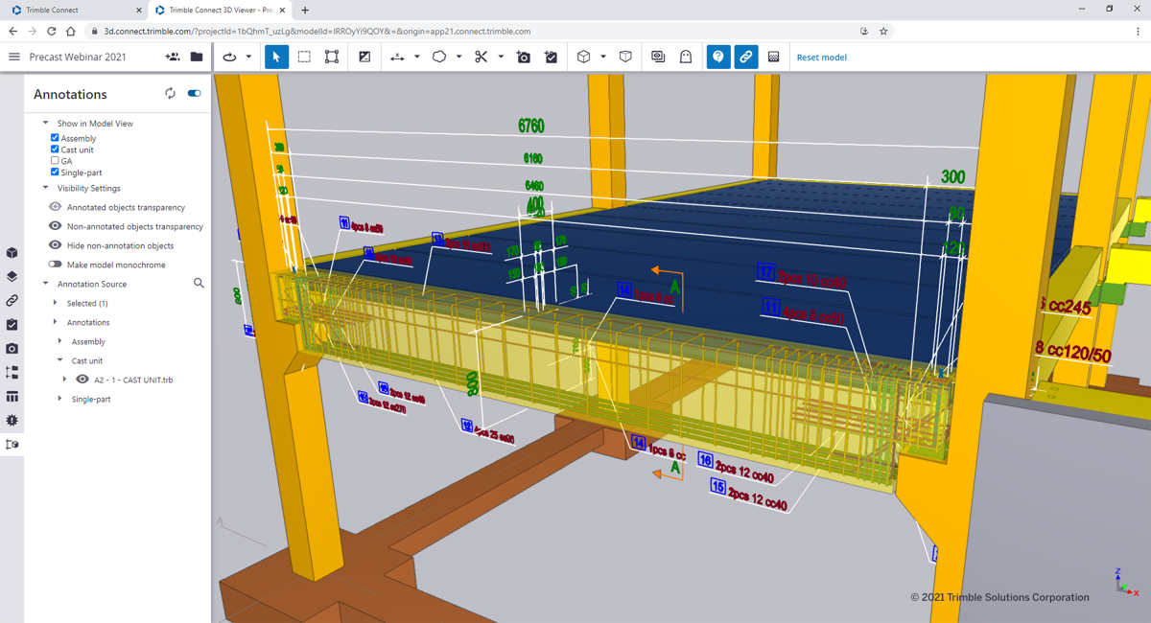Take a snapshot with the camera tool
This screenshot has width=1151, height=623.
[523, 57]
